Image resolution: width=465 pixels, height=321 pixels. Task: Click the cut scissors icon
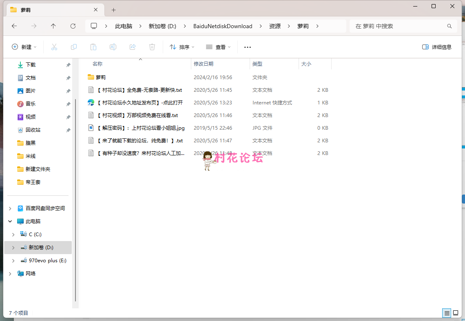click(54, 47)
